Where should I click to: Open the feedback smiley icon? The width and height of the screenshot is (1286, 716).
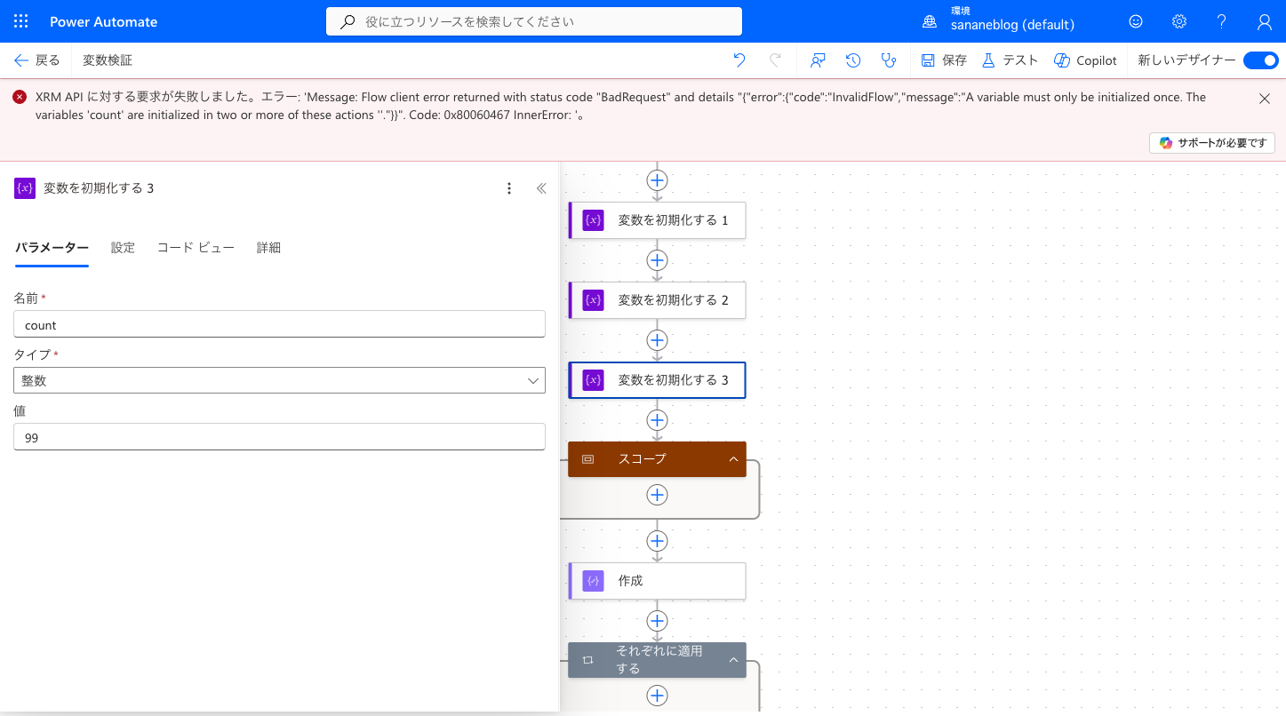click(x=1136, y=21)
